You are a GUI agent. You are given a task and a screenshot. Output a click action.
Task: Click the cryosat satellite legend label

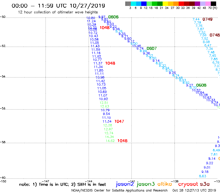click(x=188, y=184)
